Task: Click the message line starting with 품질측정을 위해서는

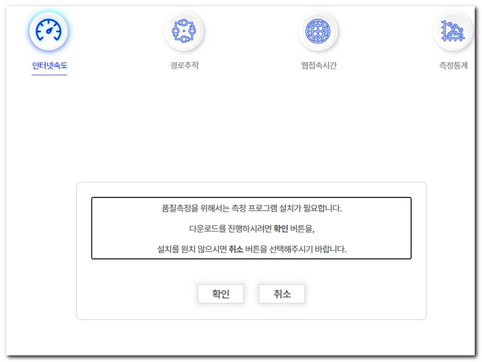Action: 252,209
